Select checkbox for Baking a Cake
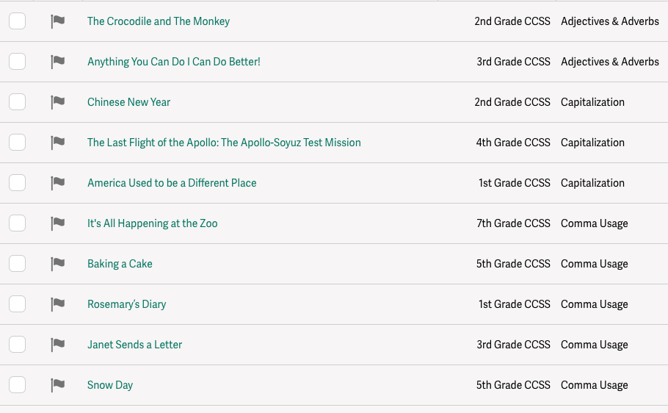The image size is (668, 413). pyautogui.click(x=17, y=264)
